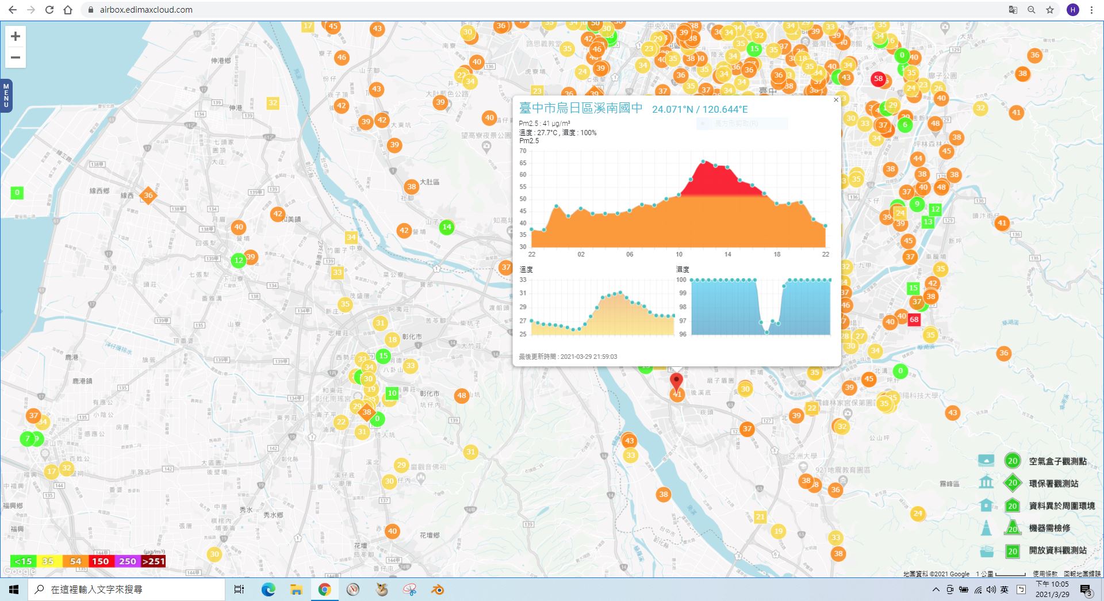Select the green square 10 marker
The height and width of the screenshot is (601, 1104).
tap(392, 393)
